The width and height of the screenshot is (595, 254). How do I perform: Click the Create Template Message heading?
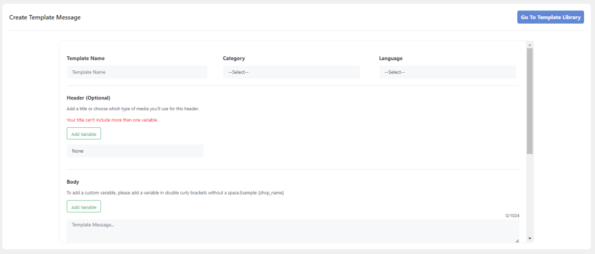pyautogui.click(x=45, y=18)
